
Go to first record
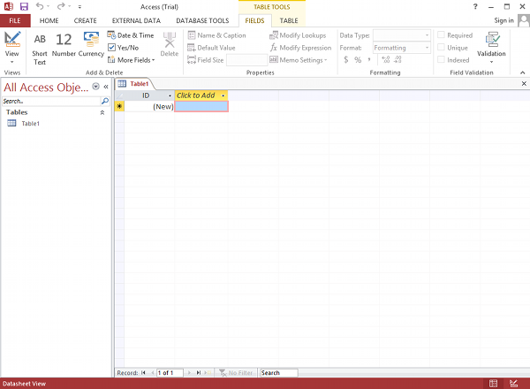(143, 373)
